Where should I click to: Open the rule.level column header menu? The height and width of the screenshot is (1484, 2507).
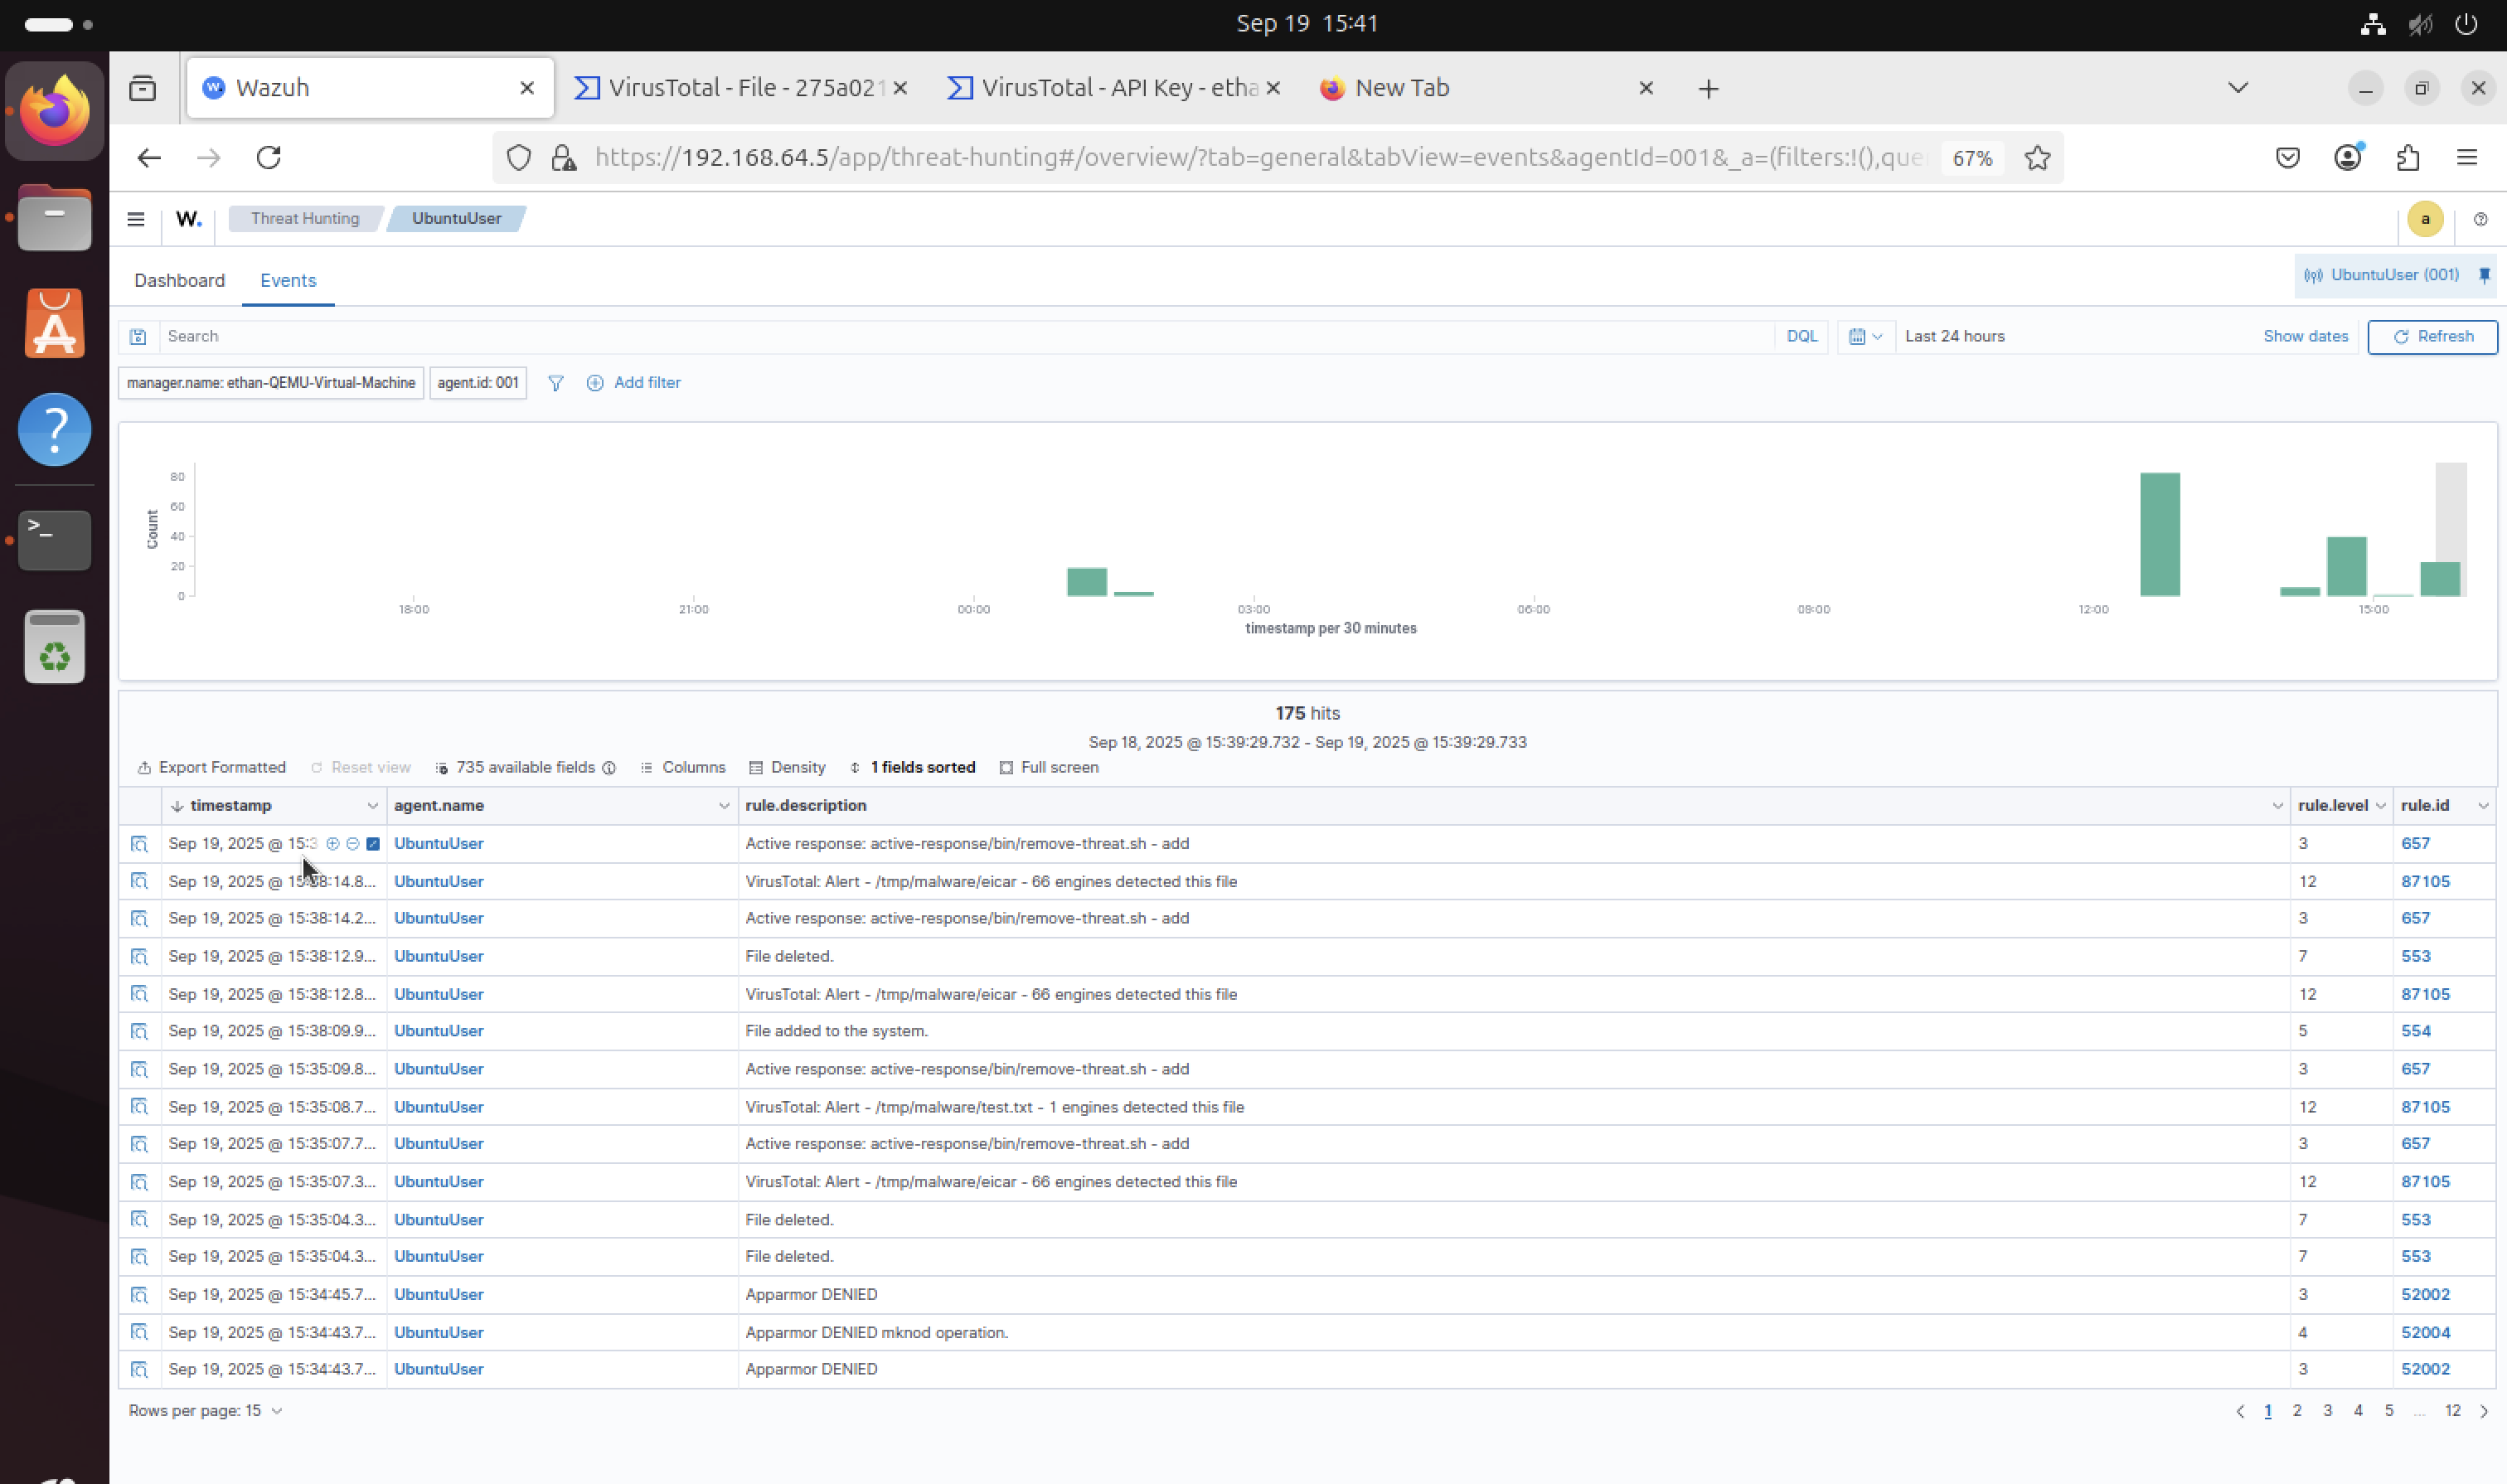(x=2380, y=806)
